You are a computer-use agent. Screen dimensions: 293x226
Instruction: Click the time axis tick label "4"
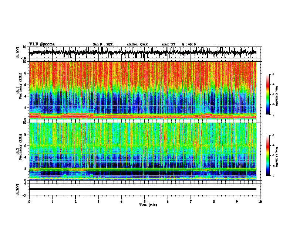[122, 202]
